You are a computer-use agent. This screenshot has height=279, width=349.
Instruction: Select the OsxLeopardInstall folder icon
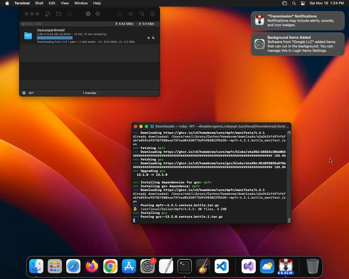coord(28,36)
